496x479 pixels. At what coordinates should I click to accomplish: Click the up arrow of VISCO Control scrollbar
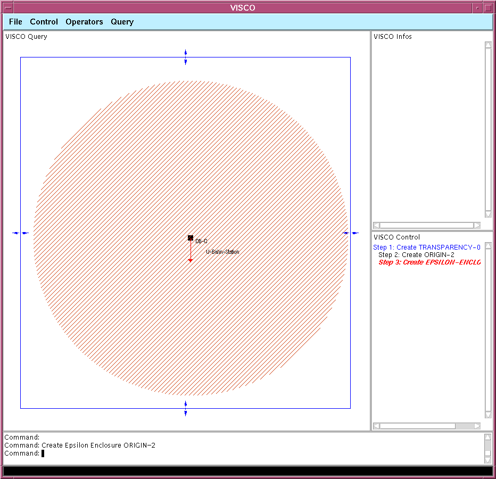coord(488,245)
